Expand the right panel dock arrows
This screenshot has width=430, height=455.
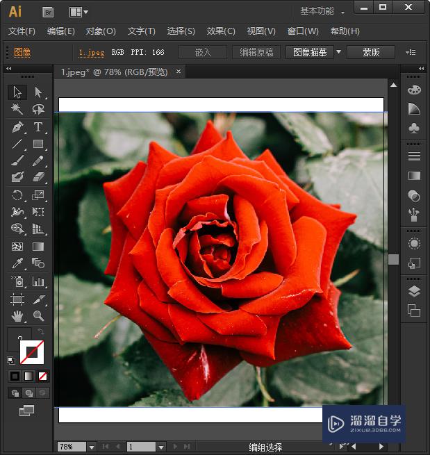tap(421, 69)
